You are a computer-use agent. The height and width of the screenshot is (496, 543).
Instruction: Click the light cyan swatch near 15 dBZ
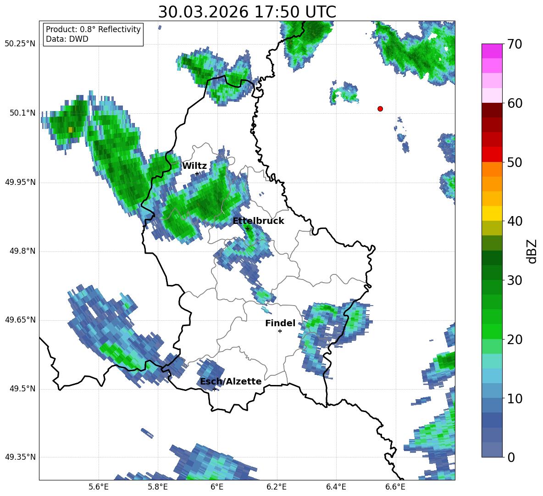point(492,361)
